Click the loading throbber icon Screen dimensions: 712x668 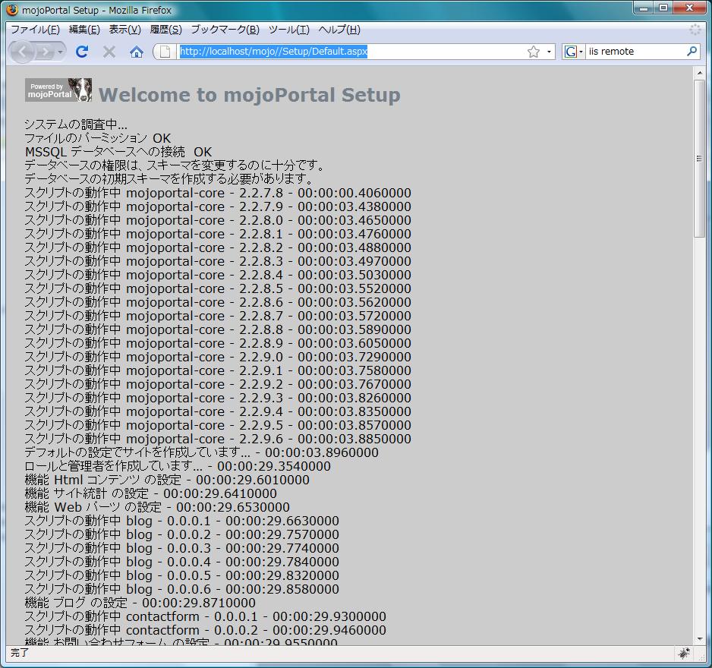coord(695,30)
